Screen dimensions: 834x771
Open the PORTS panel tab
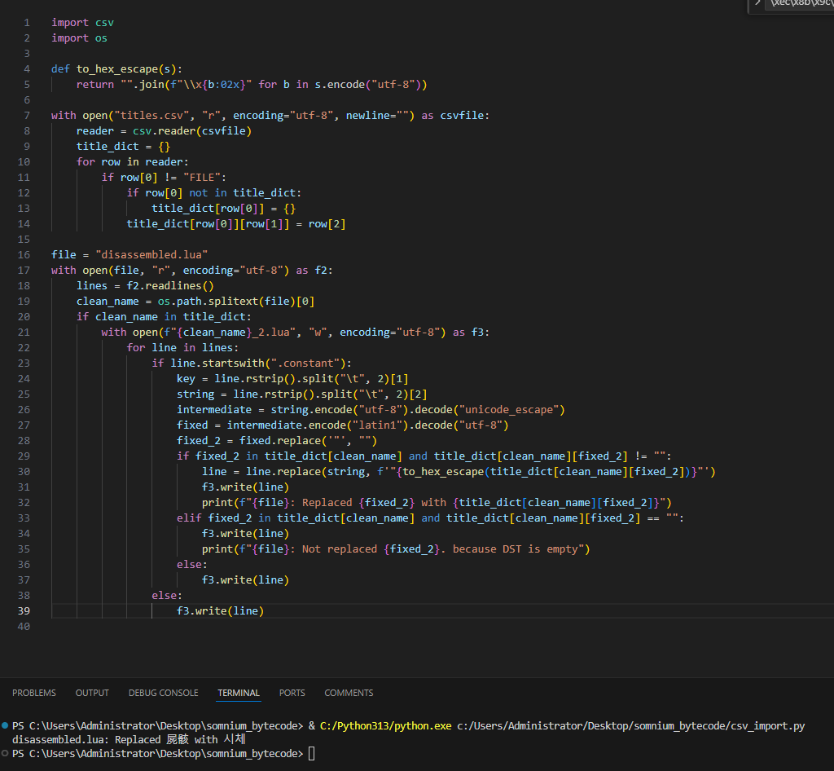tap(292, 693)
